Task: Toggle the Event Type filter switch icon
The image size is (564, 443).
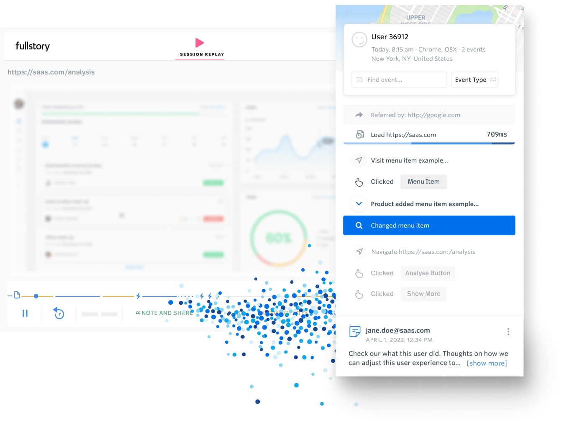Action: [493, 79]
